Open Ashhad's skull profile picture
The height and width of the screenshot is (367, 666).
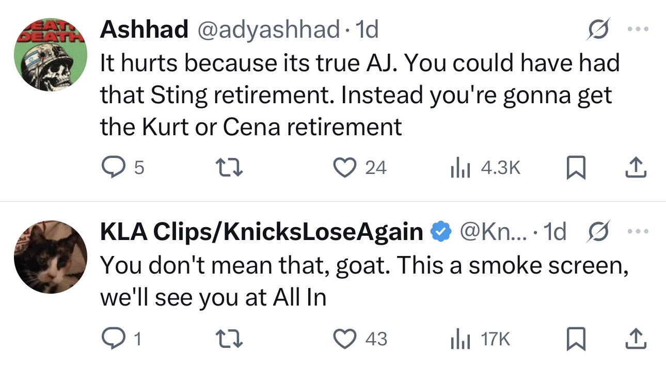tap(50, 55)
